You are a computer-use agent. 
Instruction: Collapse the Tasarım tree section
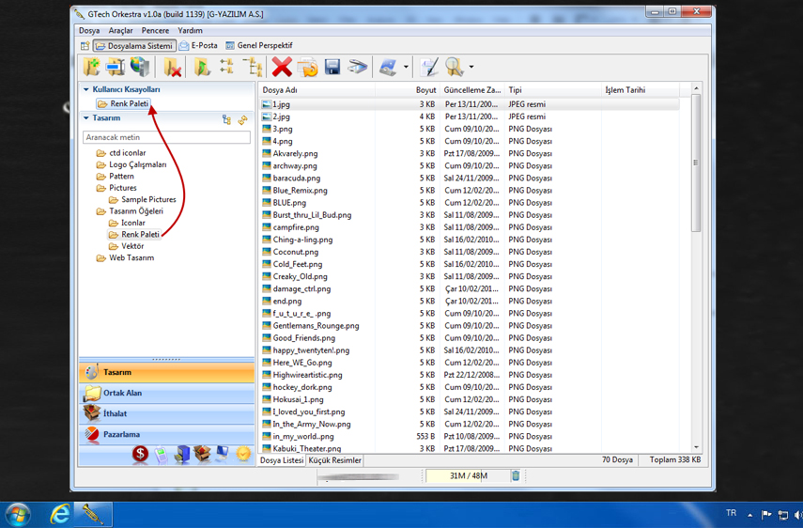[x=86, y=118]
